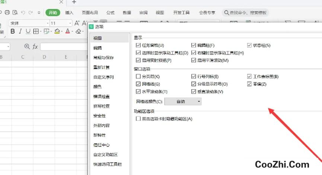Viewport: 322px width, 175px height.
Task: Select 视图 in options sidebar
Action: click(x=110, y=38)
